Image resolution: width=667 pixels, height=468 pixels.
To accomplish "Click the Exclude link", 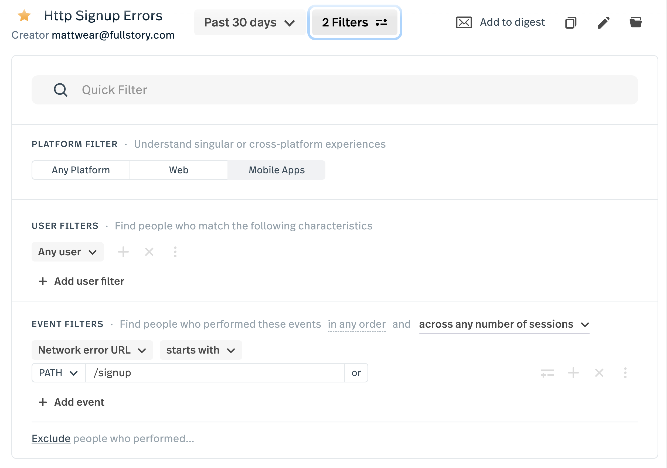I will tap(51, 438).
